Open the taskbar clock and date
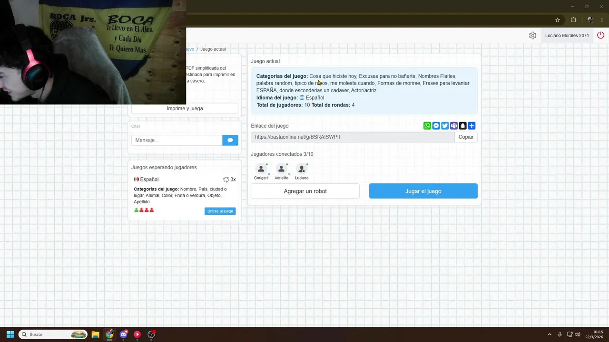This screenshot has width=609, height=342. click(594, 334)
